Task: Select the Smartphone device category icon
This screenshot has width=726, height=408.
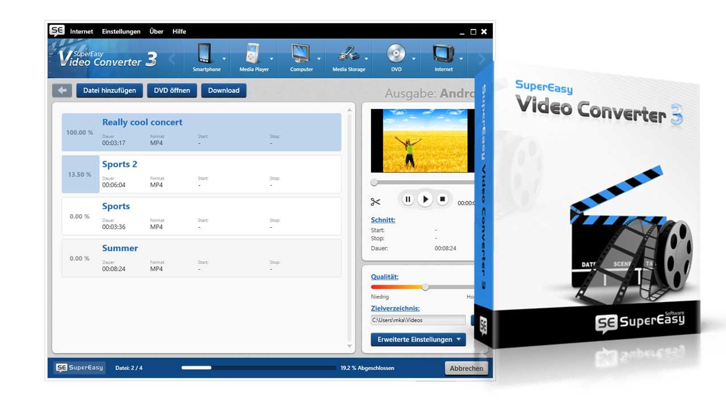Action: point(205,54)
